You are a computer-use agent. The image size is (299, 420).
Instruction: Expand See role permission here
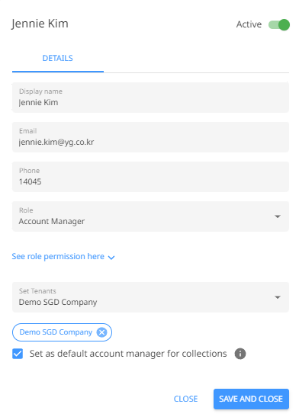click(58, 256)
